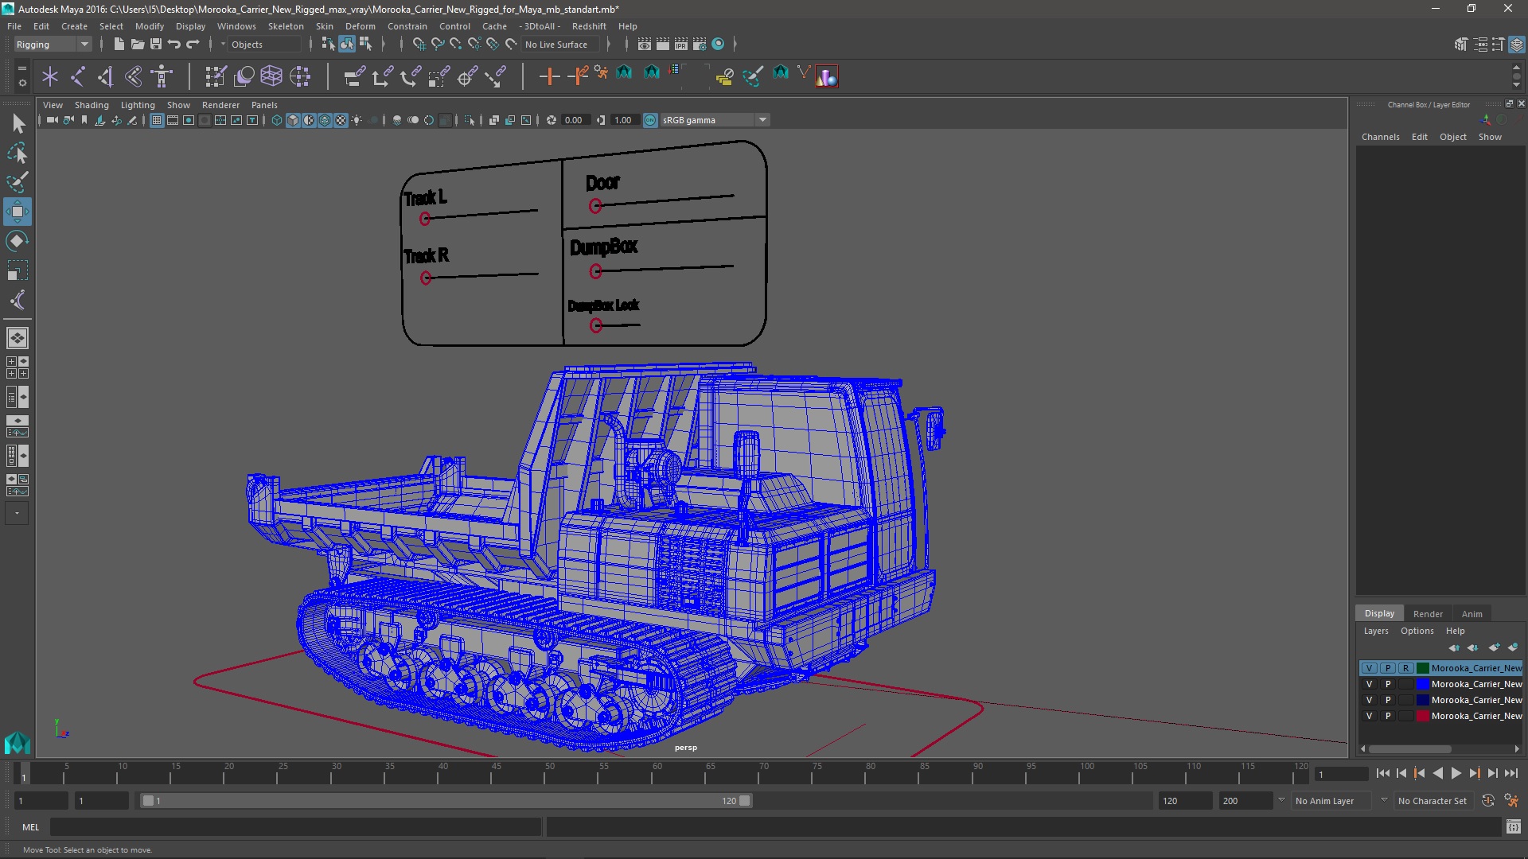1528x859 pixels.
Task: Open the viewport Shading menu
Action: pos(92,105)
